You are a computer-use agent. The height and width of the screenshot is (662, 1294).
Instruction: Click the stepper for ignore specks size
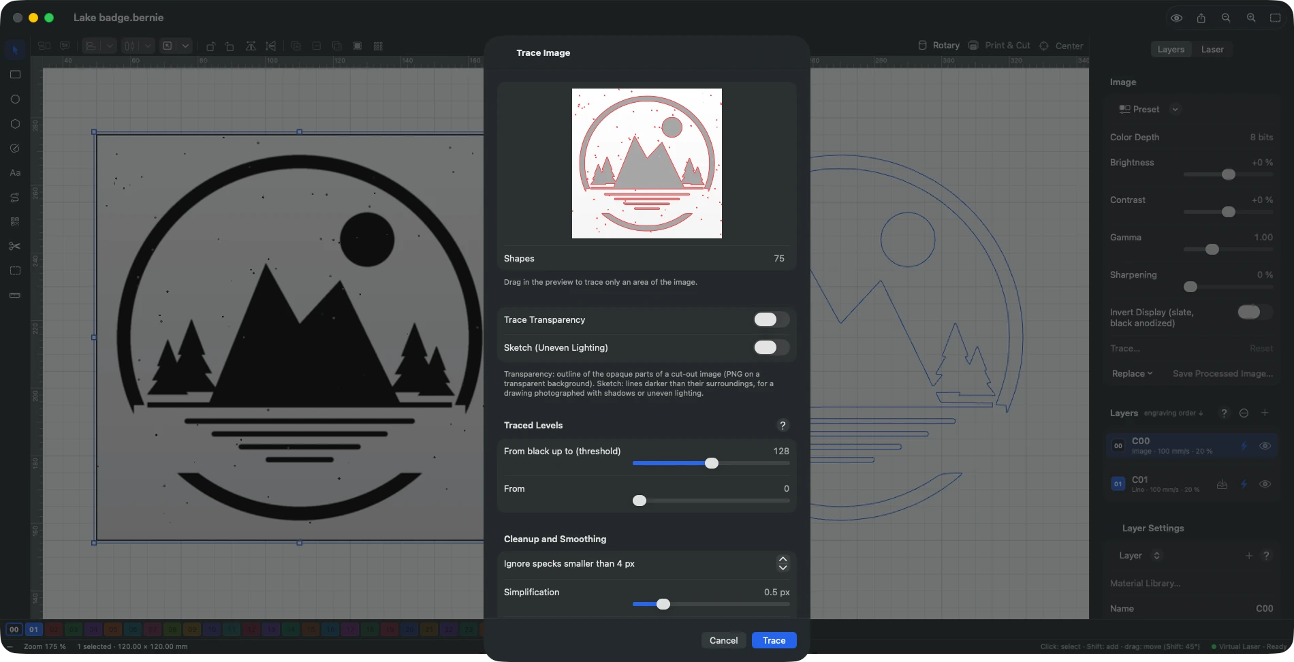[x=783, y=563]
